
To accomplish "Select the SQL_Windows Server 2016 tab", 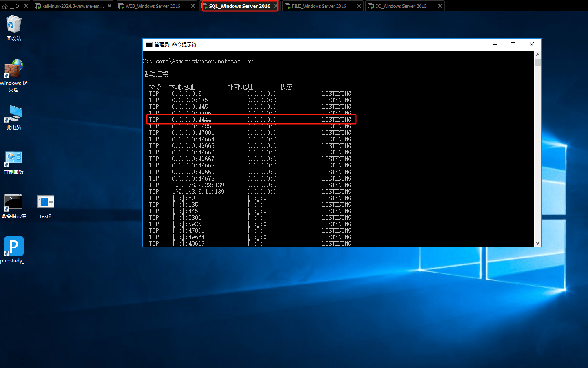I will tap(240, 6).
